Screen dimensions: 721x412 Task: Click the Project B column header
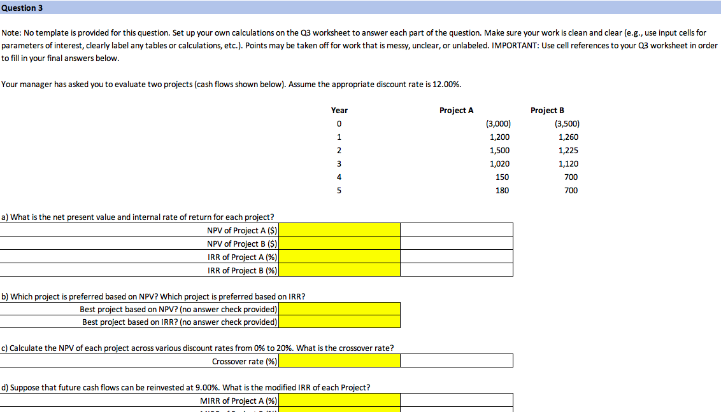(547, 110)
